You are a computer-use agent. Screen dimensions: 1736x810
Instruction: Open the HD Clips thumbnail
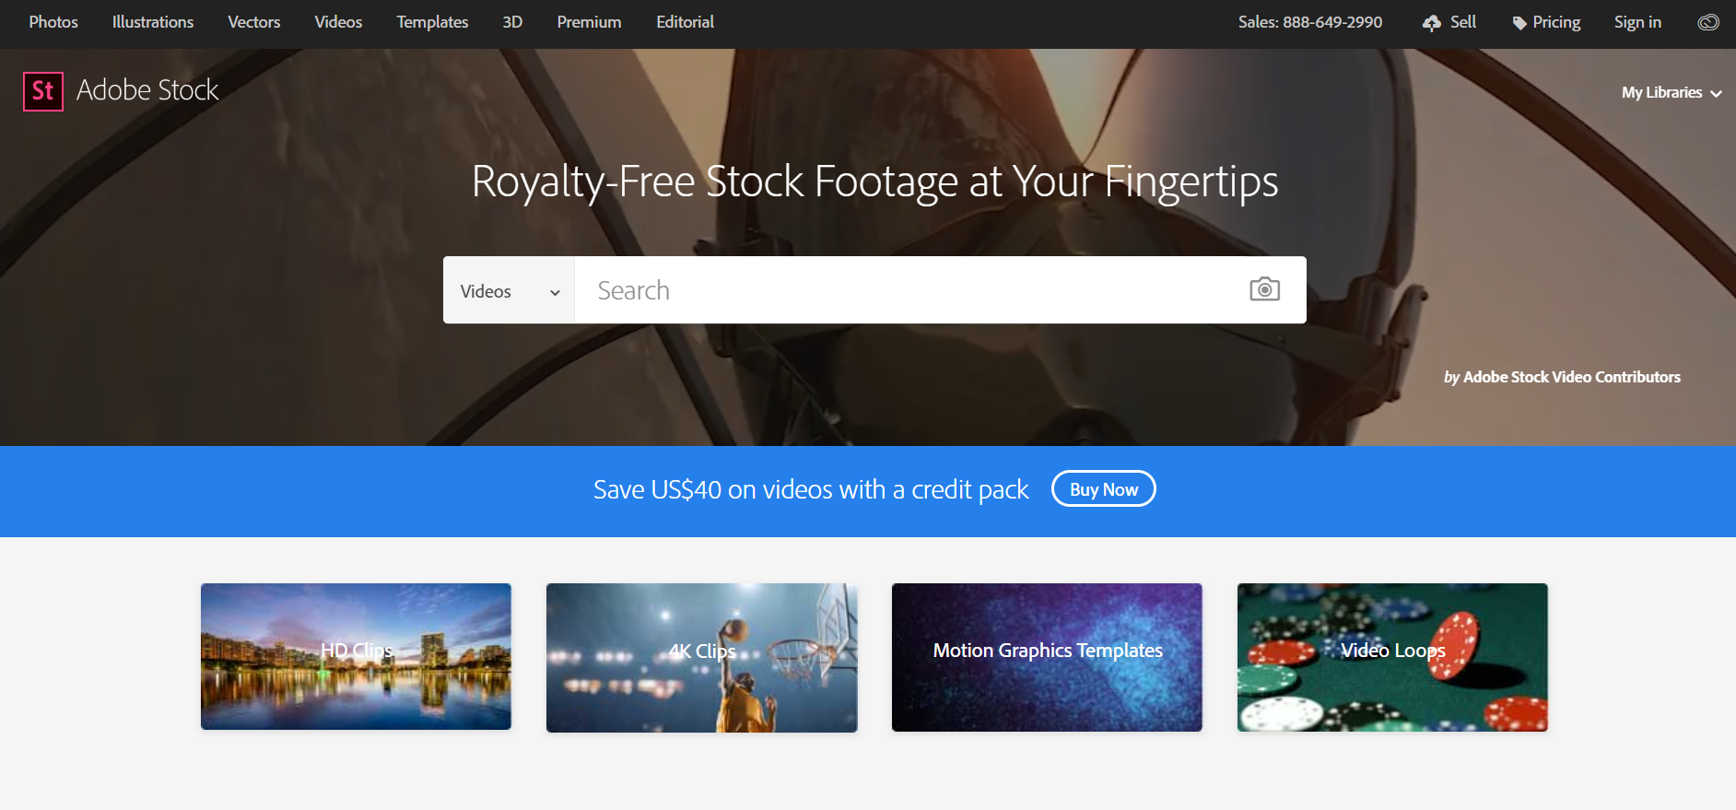point(356,656)
